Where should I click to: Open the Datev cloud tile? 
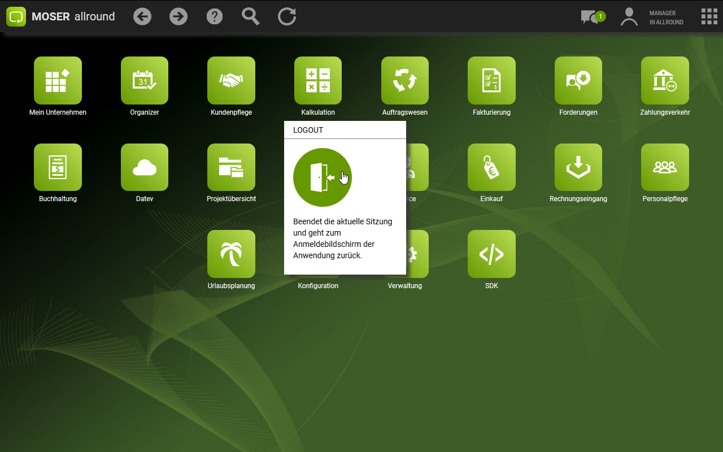pyautogui.click(x=145, y=167)
